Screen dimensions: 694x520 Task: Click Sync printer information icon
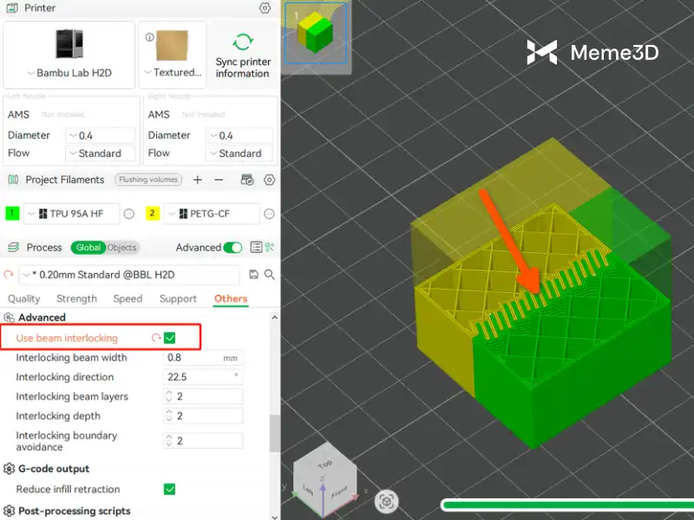(243, 42)
